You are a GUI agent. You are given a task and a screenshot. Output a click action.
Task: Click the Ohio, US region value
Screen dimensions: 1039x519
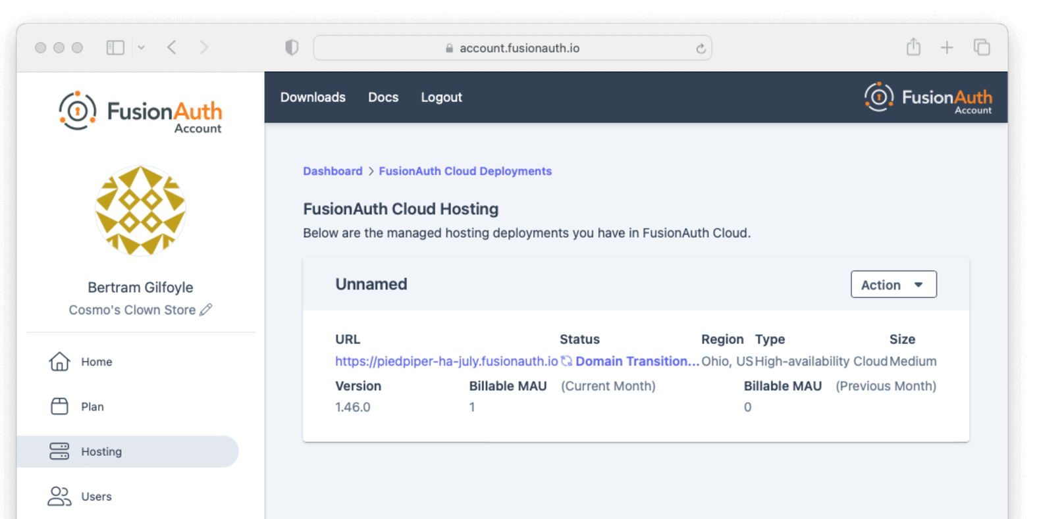point(727,361)
